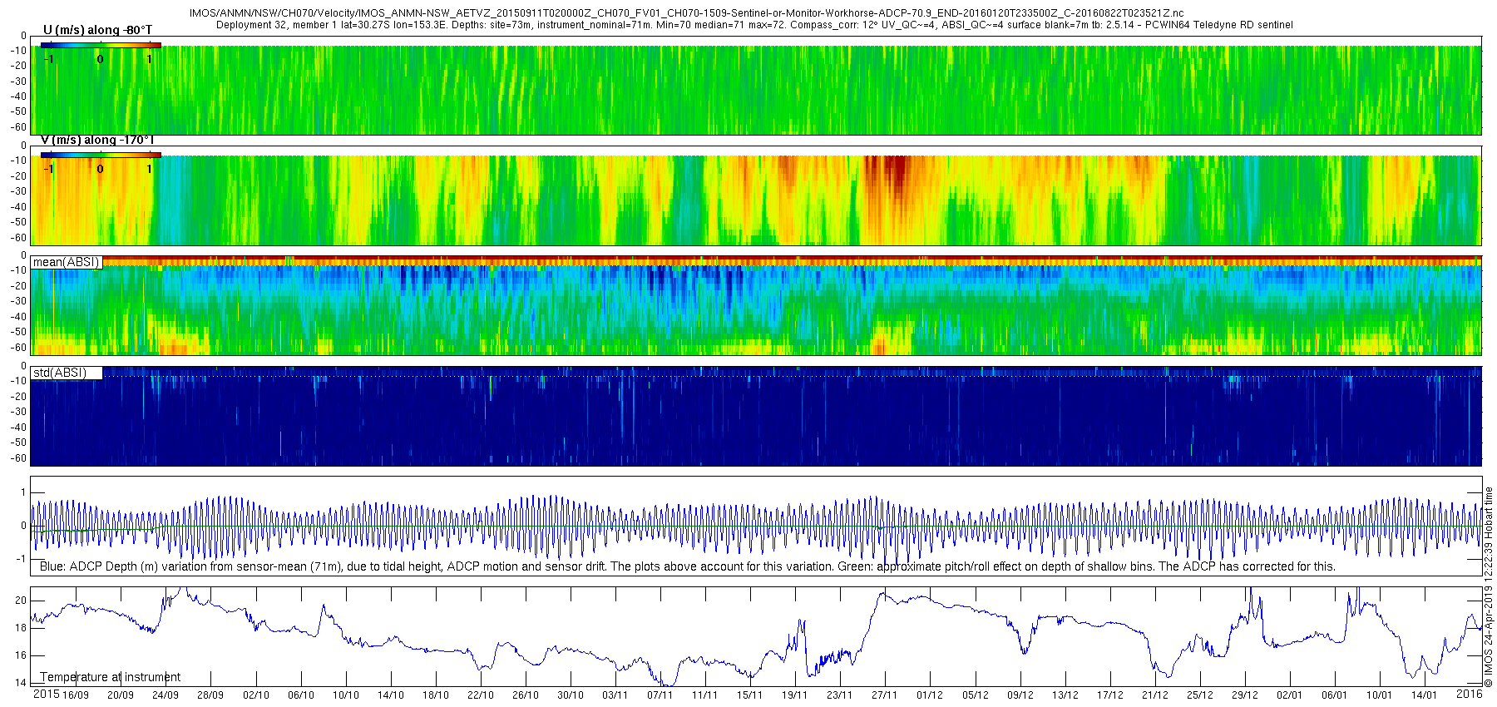Click the Deployment 32 metadata line
The image size is (1497, 707).
(x=754, y=25)
